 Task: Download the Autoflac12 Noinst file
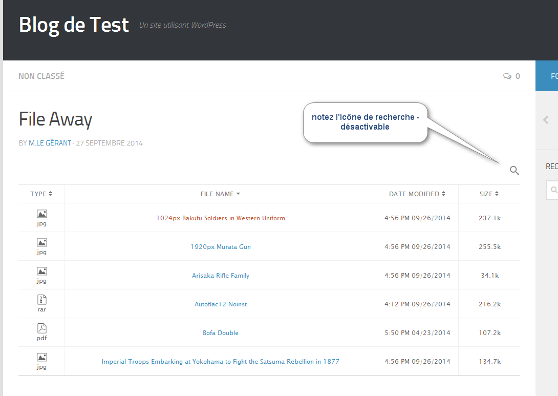(221, 304)
